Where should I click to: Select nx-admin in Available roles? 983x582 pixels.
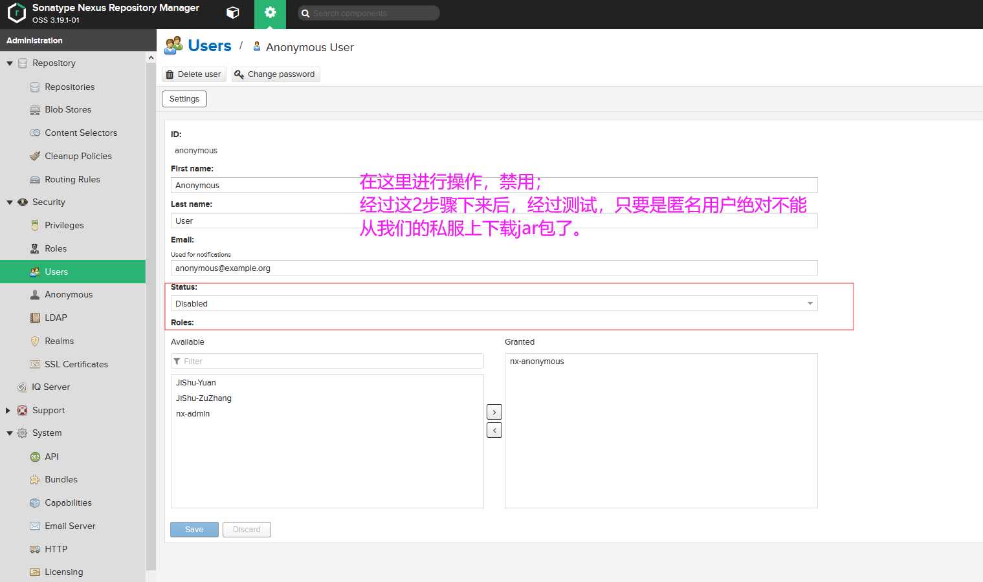coord(193,414)
